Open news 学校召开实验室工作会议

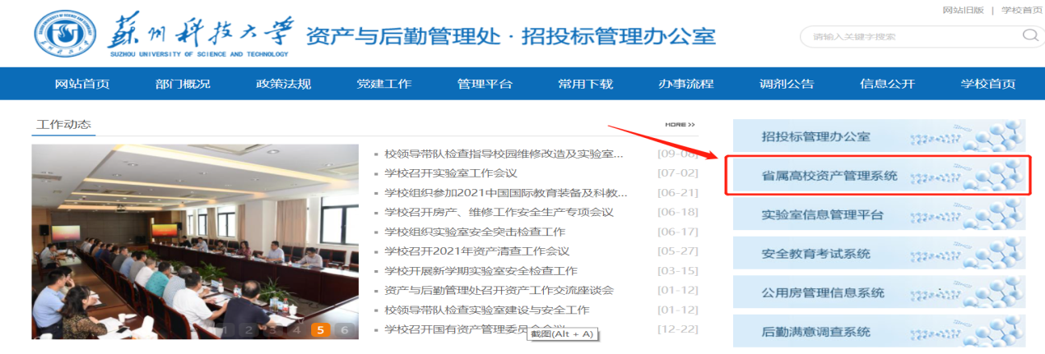tap(450, 172)
